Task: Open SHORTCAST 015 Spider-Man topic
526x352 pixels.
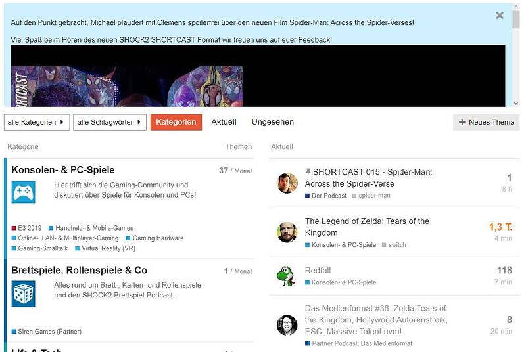Action: point(368,178)
